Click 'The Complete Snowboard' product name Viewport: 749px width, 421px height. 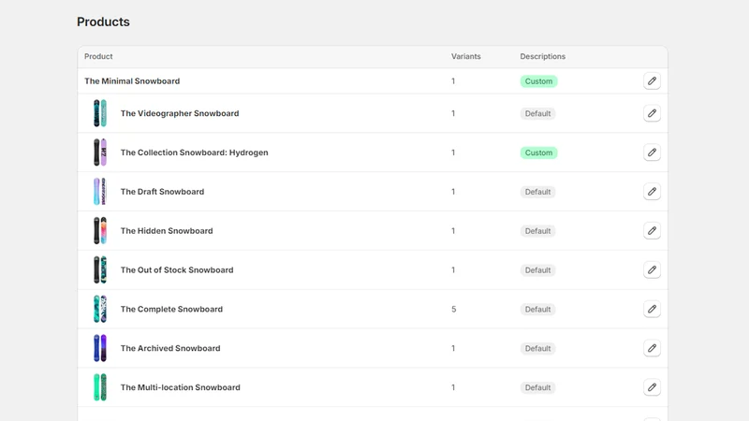point(171,310)
